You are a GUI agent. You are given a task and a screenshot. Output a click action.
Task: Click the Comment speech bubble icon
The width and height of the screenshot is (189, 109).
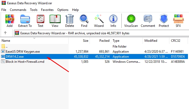point(148,19)
